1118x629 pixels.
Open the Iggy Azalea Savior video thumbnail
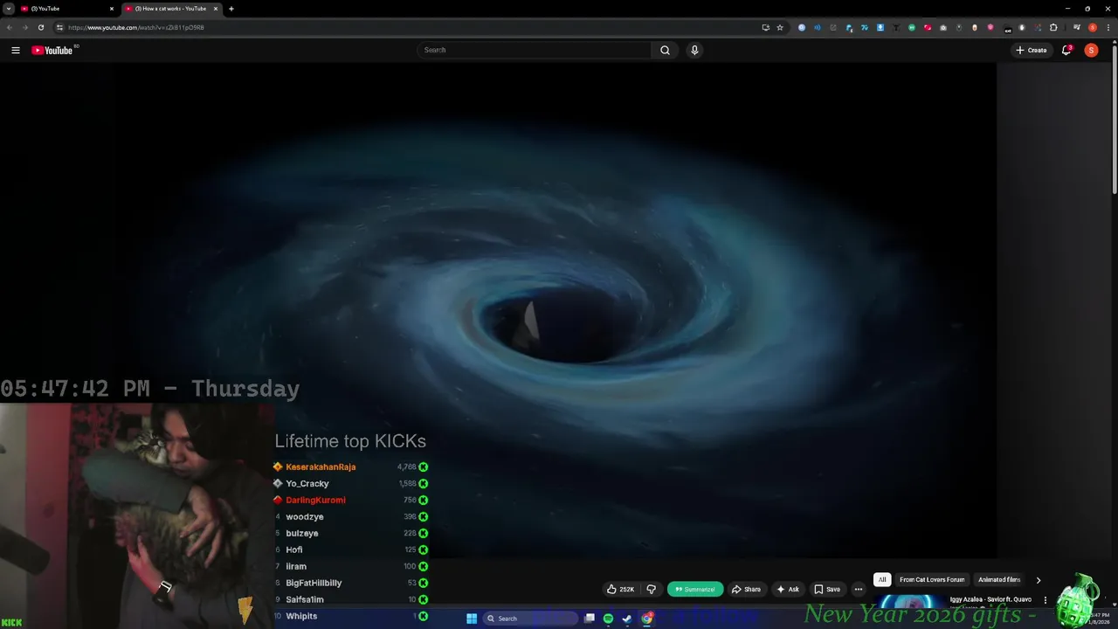click(910, 603)
